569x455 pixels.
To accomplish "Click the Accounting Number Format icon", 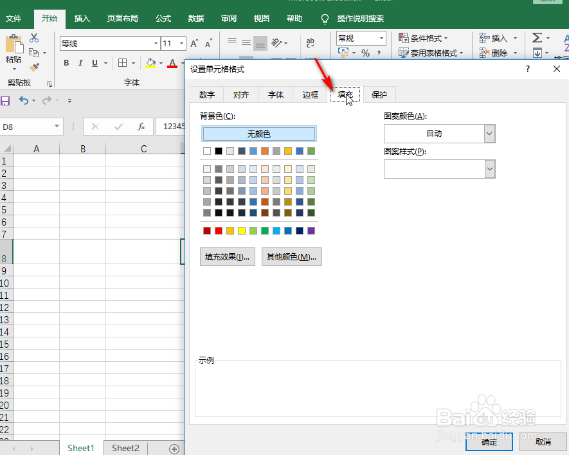I will 343,53.
